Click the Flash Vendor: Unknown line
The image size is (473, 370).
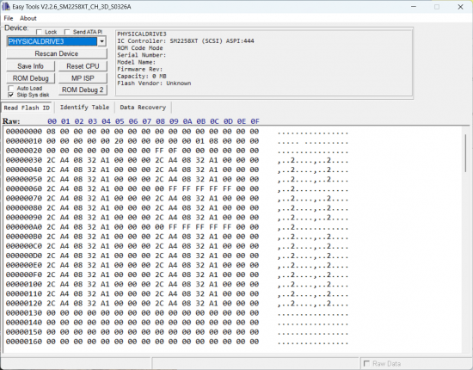click(x=154, y=83)
